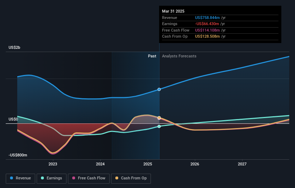Click the 2027 x-axis label

pyautogui.click(x=242, y=164)
